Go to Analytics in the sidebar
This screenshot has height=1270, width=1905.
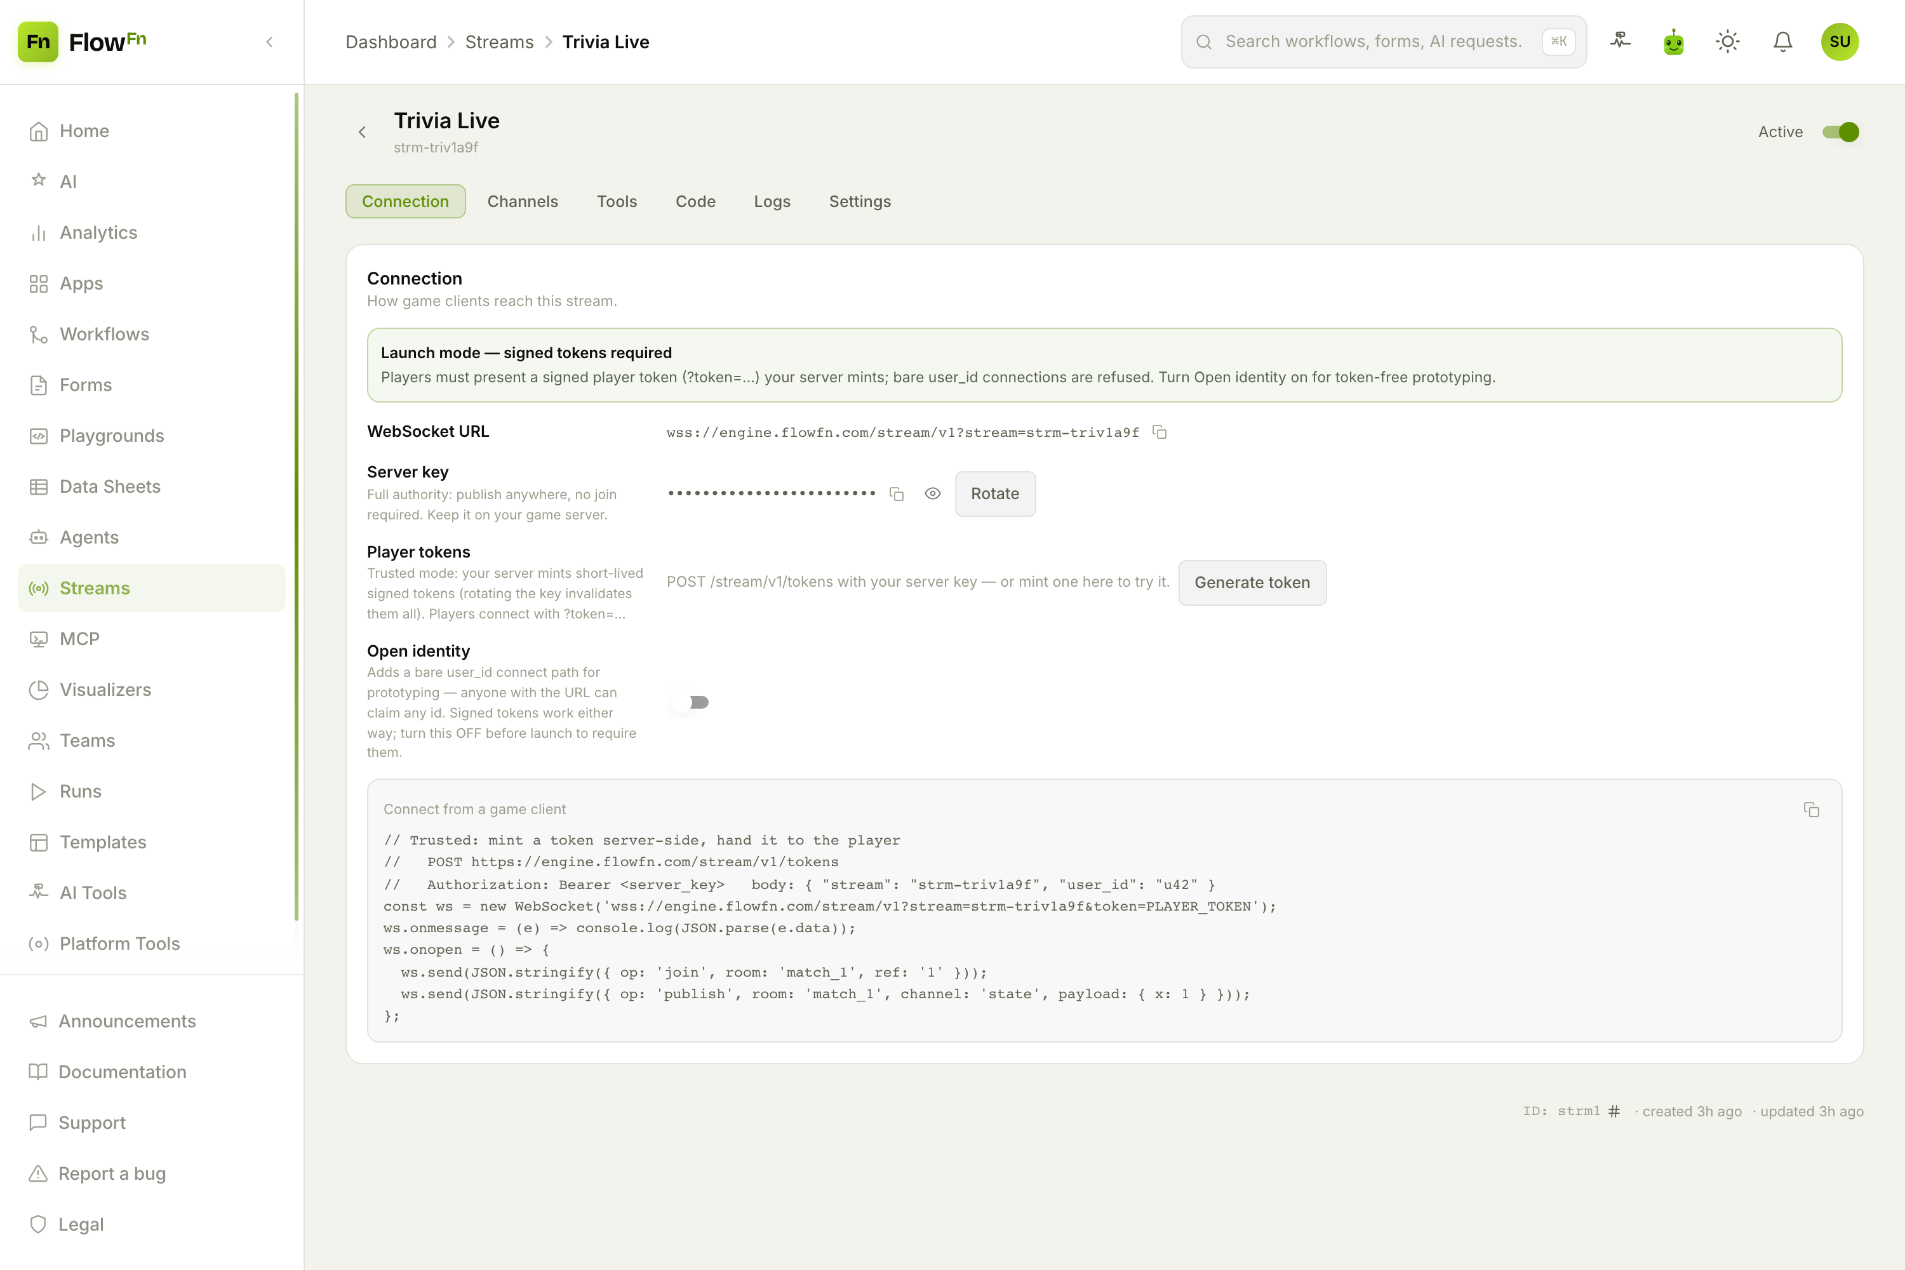point(152,232)
